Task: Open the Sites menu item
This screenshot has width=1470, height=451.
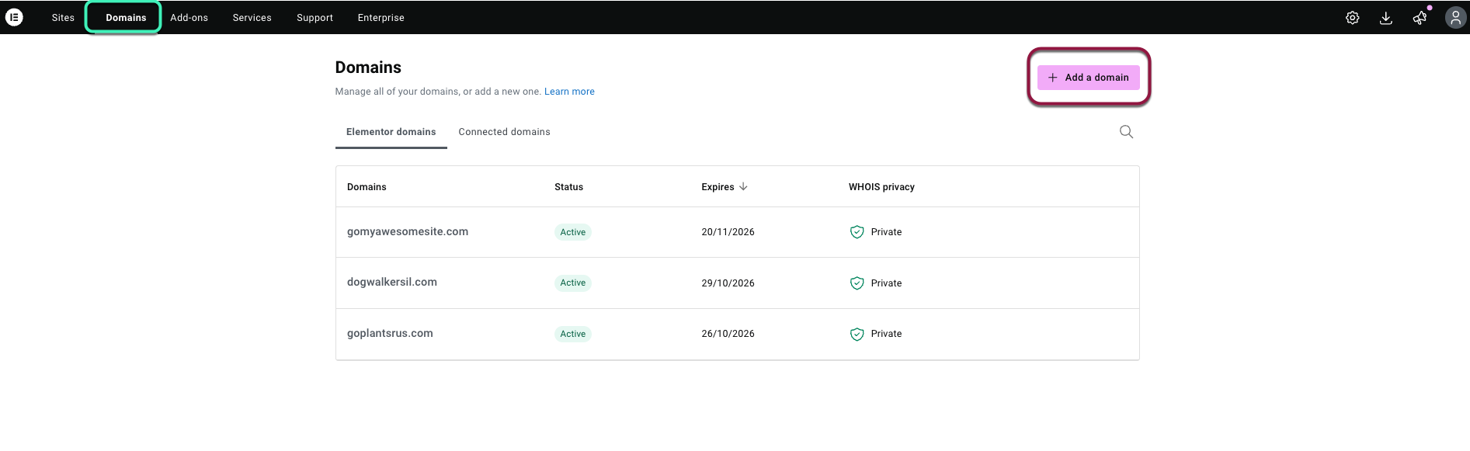Action: 63,18
